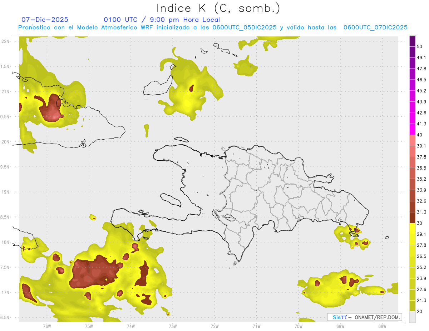
Task: Click the magenta swatch between 40 and 41.3
Action: click(412, 130)
